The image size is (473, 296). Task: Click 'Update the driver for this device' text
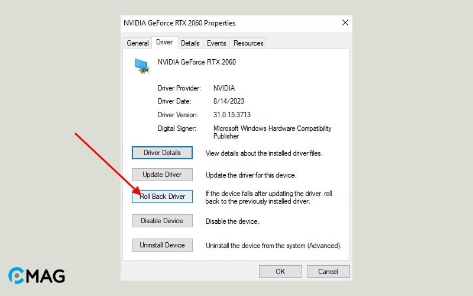tap(251, 175)
